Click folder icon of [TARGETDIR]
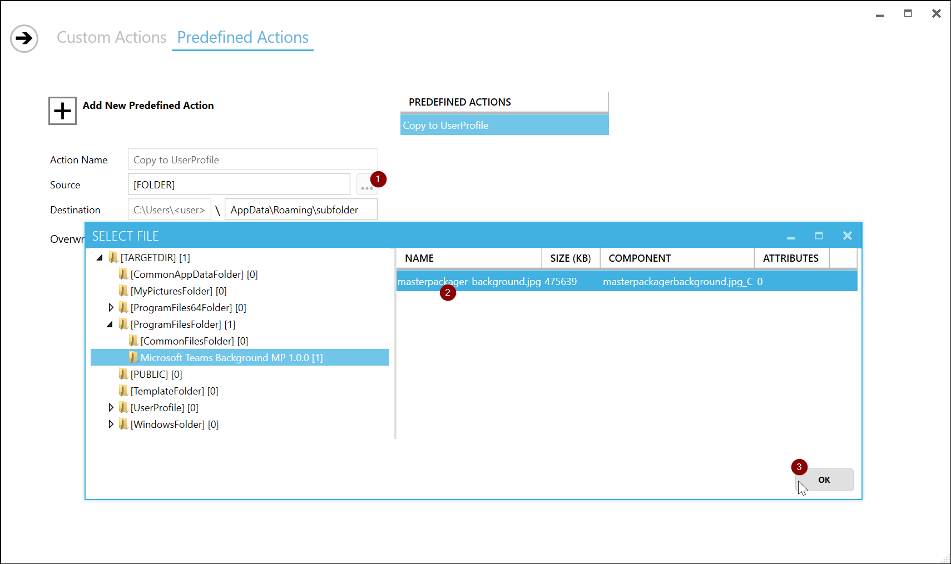Screen dimensions: 951x564 click(x=113, y=257)
